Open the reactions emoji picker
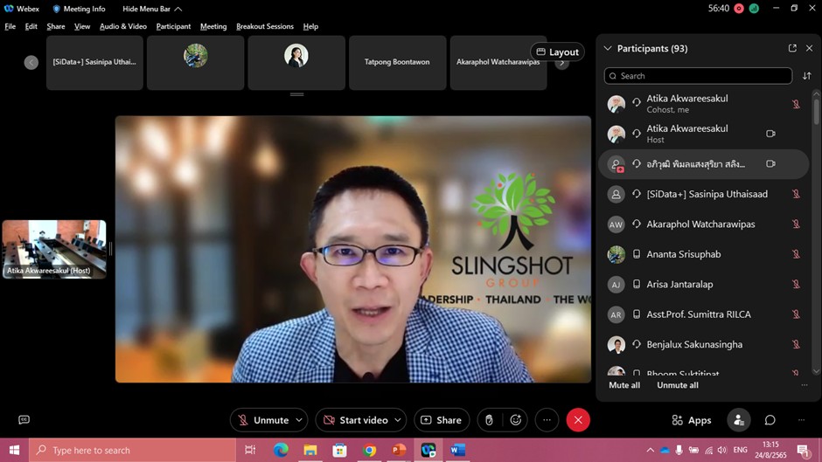Screen dimensions: 822x462 (x=516, y=420)
